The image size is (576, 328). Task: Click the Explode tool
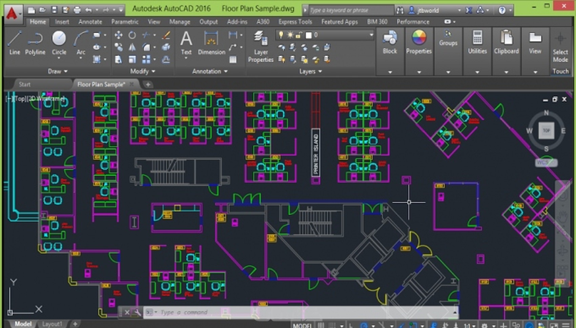tap(166, 47)
